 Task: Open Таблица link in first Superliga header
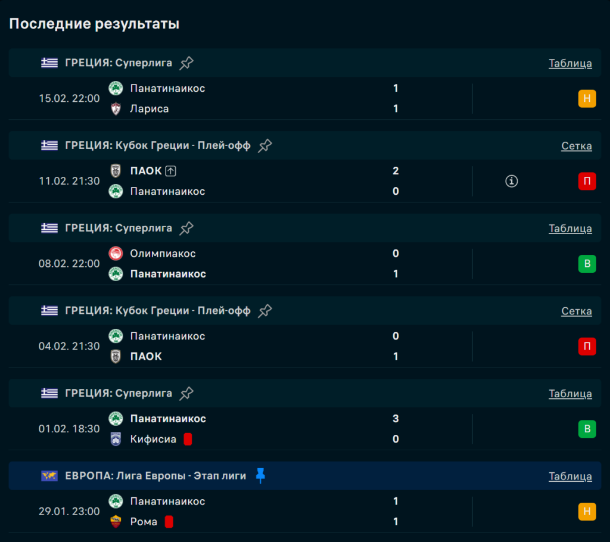(570, 63)
